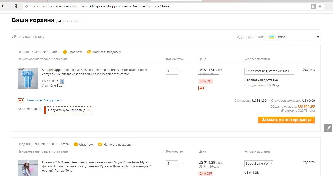Open the blue dress product thumbnail
The image size is (333, 176).
click(28, 78)
